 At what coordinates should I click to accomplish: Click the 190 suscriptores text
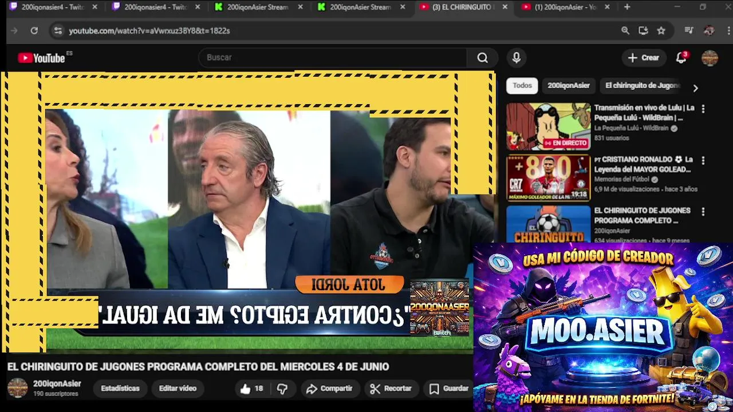pos(56,394)
